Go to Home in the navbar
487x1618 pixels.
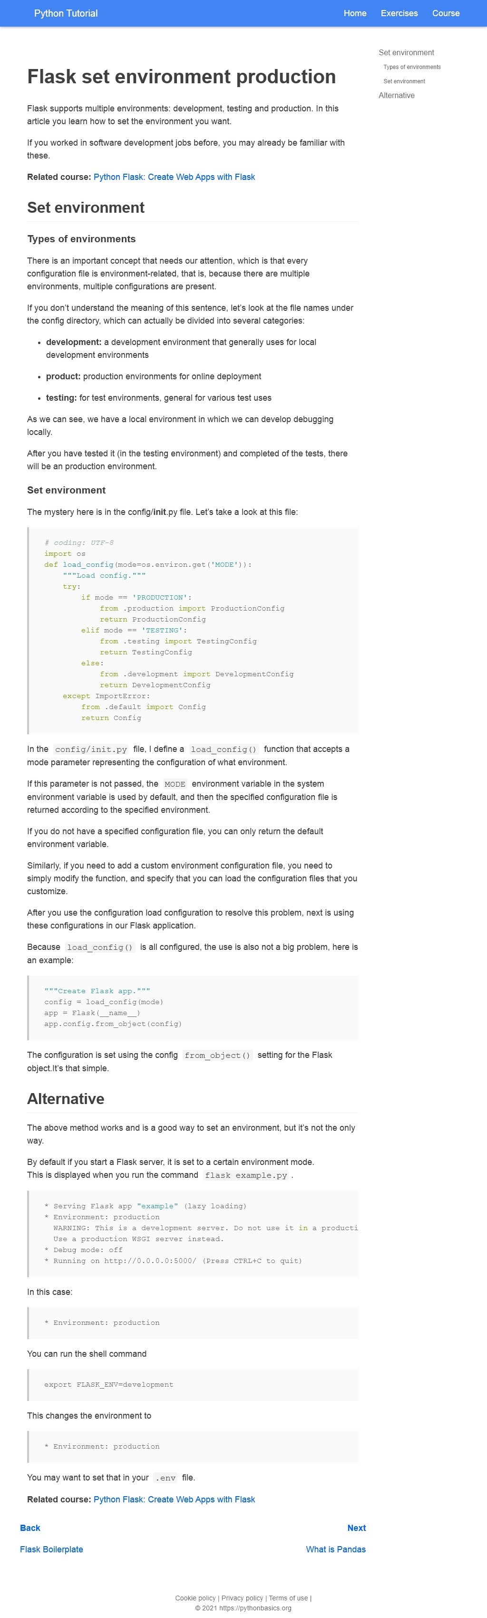pyautogui.click(x=355, y=13)
